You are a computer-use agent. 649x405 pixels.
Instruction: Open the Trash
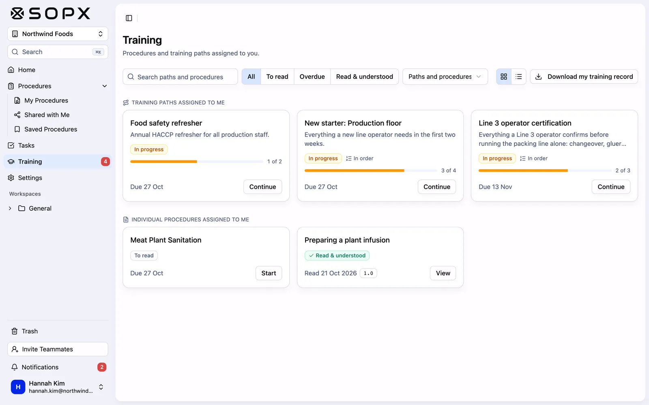point(58,331)
